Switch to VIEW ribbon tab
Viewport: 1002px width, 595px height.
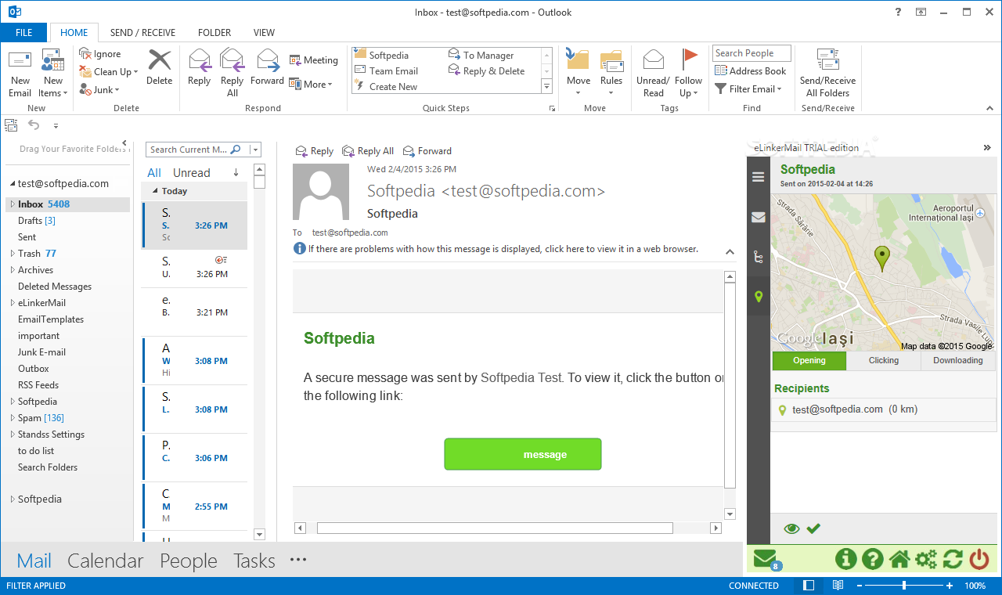264,33
